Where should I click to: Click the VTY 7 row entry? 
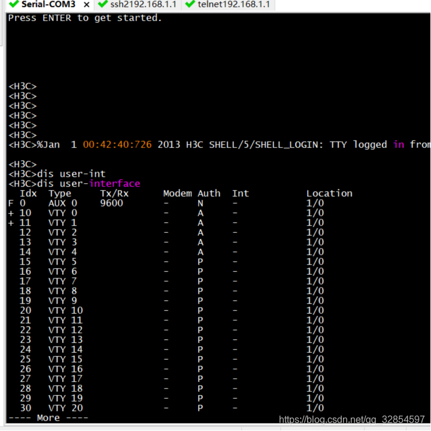pos(63,281)
